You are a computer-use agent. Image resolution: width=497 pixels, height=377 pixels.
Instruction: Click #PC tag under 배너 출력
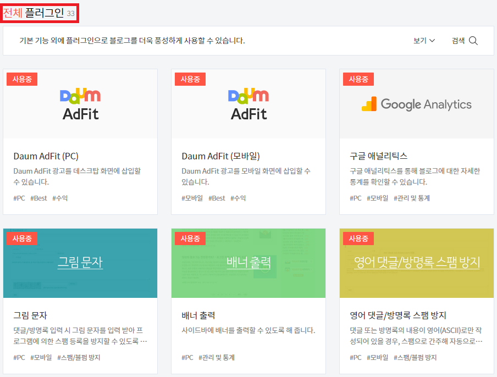tap(187, 358)
